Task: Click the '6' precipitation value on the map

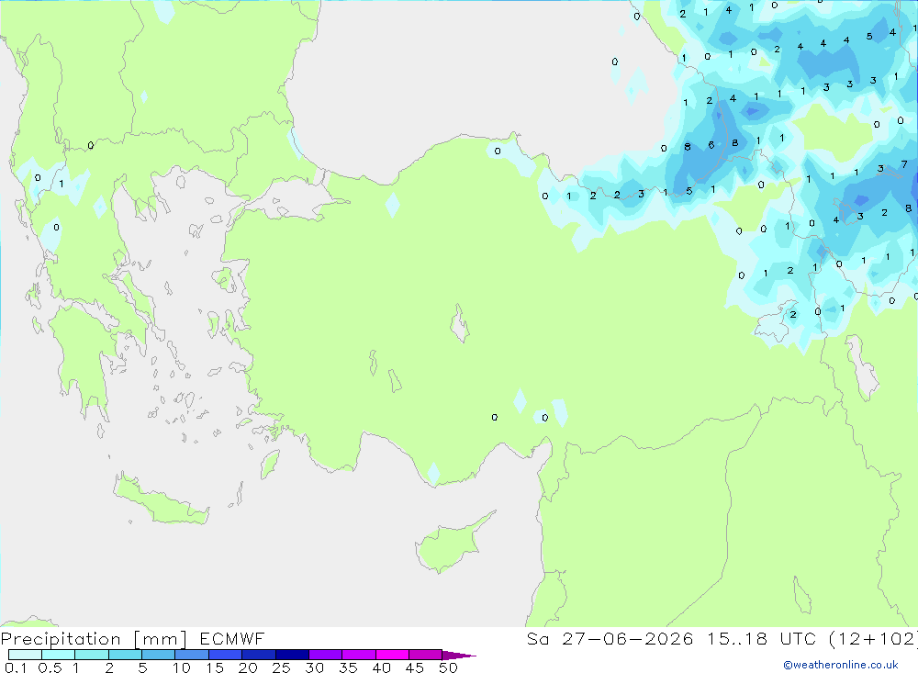Action: coord(711,145)
